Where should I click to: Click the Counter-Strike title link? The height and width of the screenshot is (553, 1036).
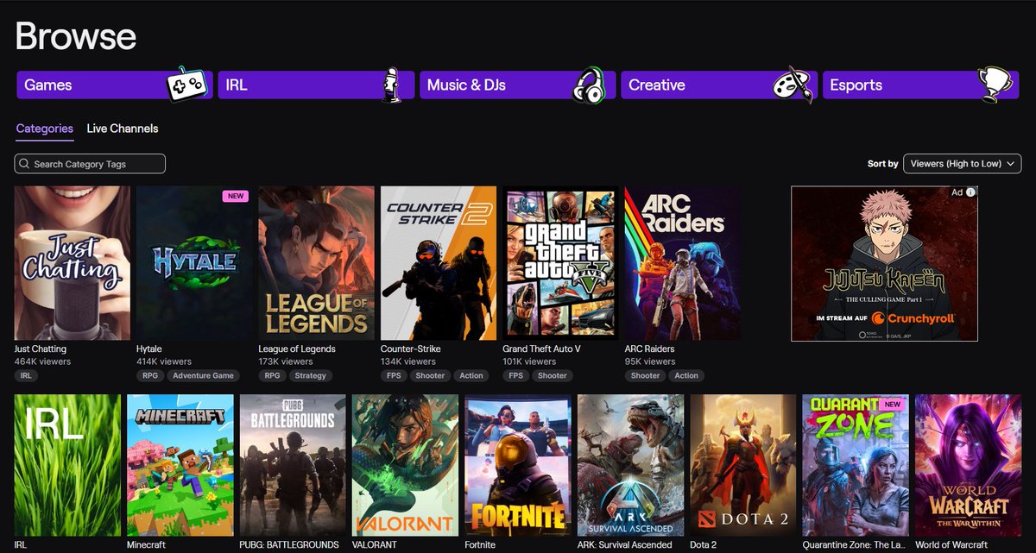click(412, 349)
